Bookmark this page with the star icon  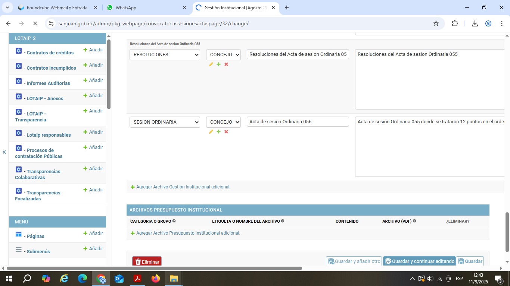tap(436, 23)
